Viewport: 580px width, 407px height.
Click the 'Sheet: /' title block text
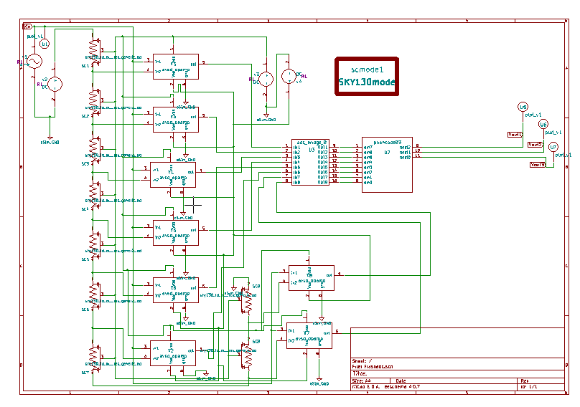362,361
